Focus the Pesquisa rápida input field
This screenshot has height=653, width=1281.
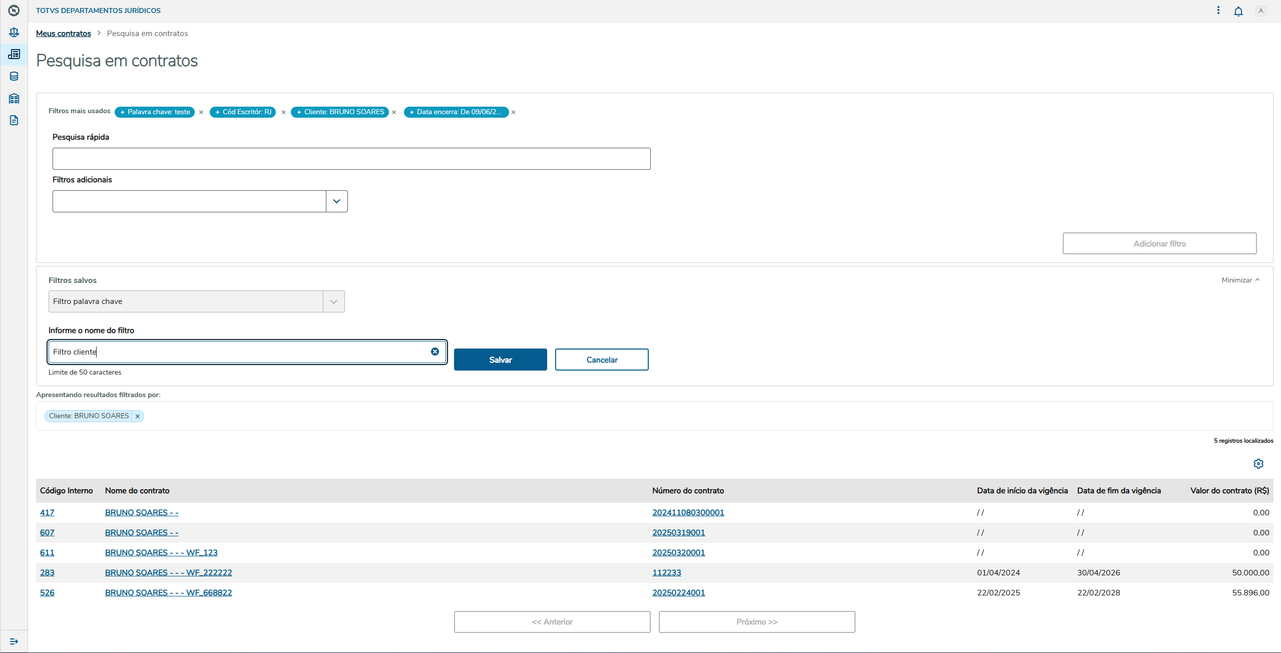(x=351, y=159)
